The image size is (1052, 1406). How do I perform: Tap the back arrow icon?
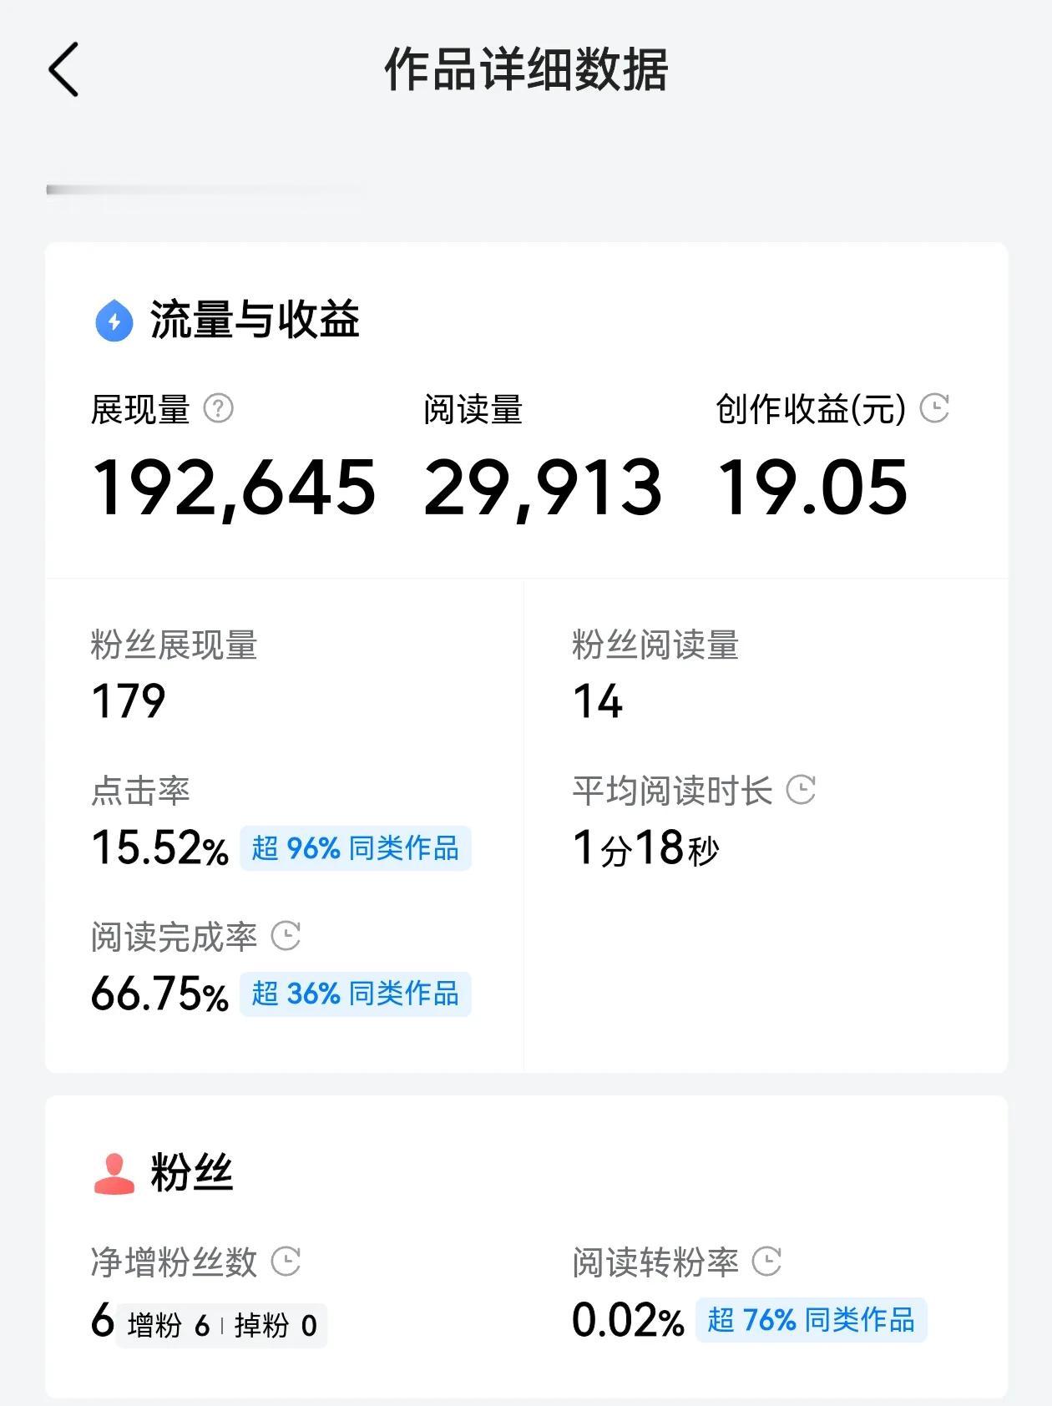[63, 69]
